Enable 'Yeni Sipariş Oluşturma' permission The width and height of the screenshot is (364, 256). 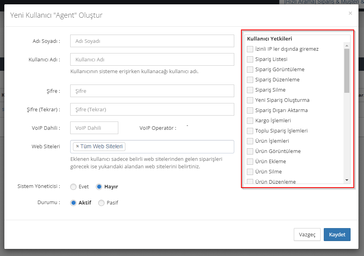[x=250, y=100]
